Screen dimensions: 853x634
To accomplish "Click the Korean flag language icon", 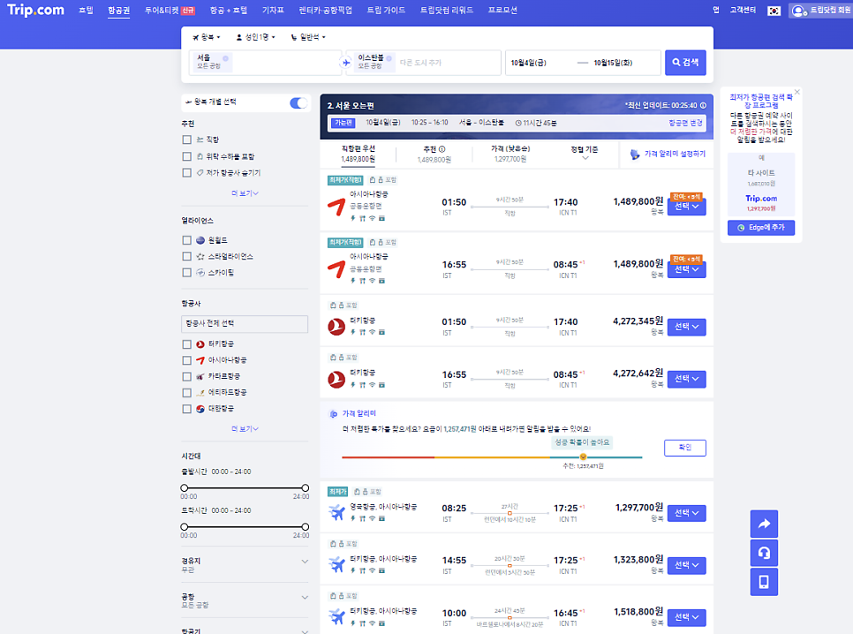I will pos(774,11).
